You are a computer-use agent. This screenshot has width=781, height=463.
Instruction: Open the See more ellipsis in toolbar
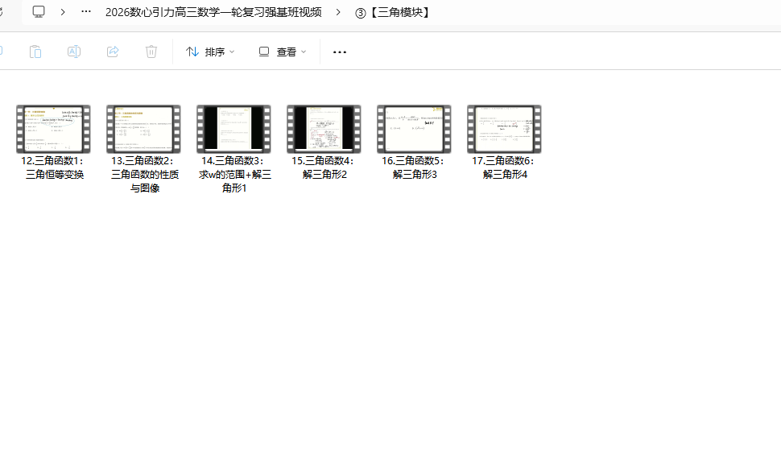coord(340,52)
